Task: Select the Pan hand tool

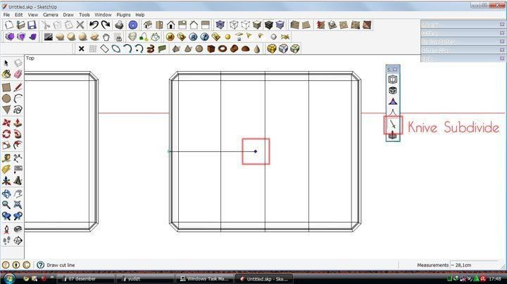Action: tap(18, 193)
